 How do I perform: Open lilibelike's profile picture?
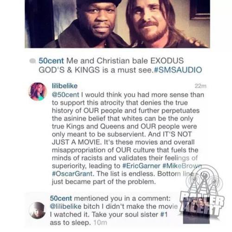(38, 91)
